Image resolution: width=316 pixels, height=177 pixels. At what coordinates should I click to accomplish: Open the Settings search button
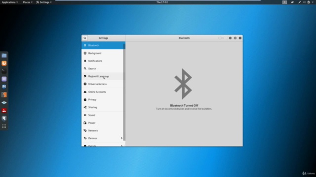[x=85, y=38]
